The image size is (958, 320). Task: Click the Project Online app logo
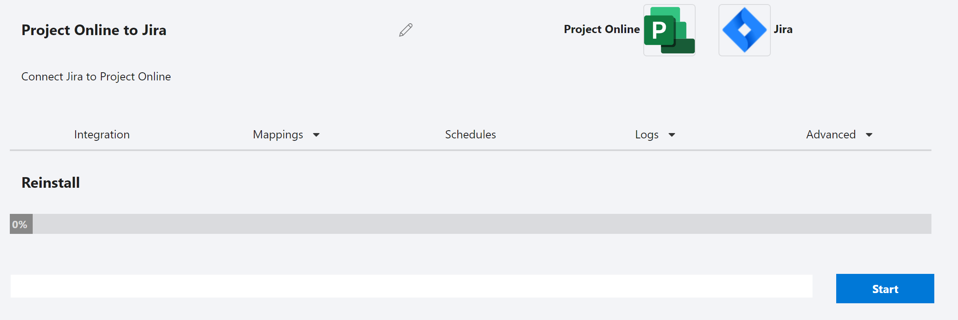click(669, 30)
